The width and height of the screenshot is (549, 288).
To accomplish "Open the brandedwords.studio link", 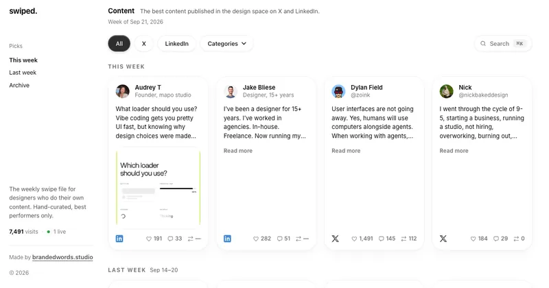I will point(62,257).
